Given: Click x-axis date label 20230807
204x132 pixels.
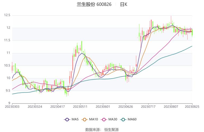Looking at the screenshot, I should coord(171,107).
